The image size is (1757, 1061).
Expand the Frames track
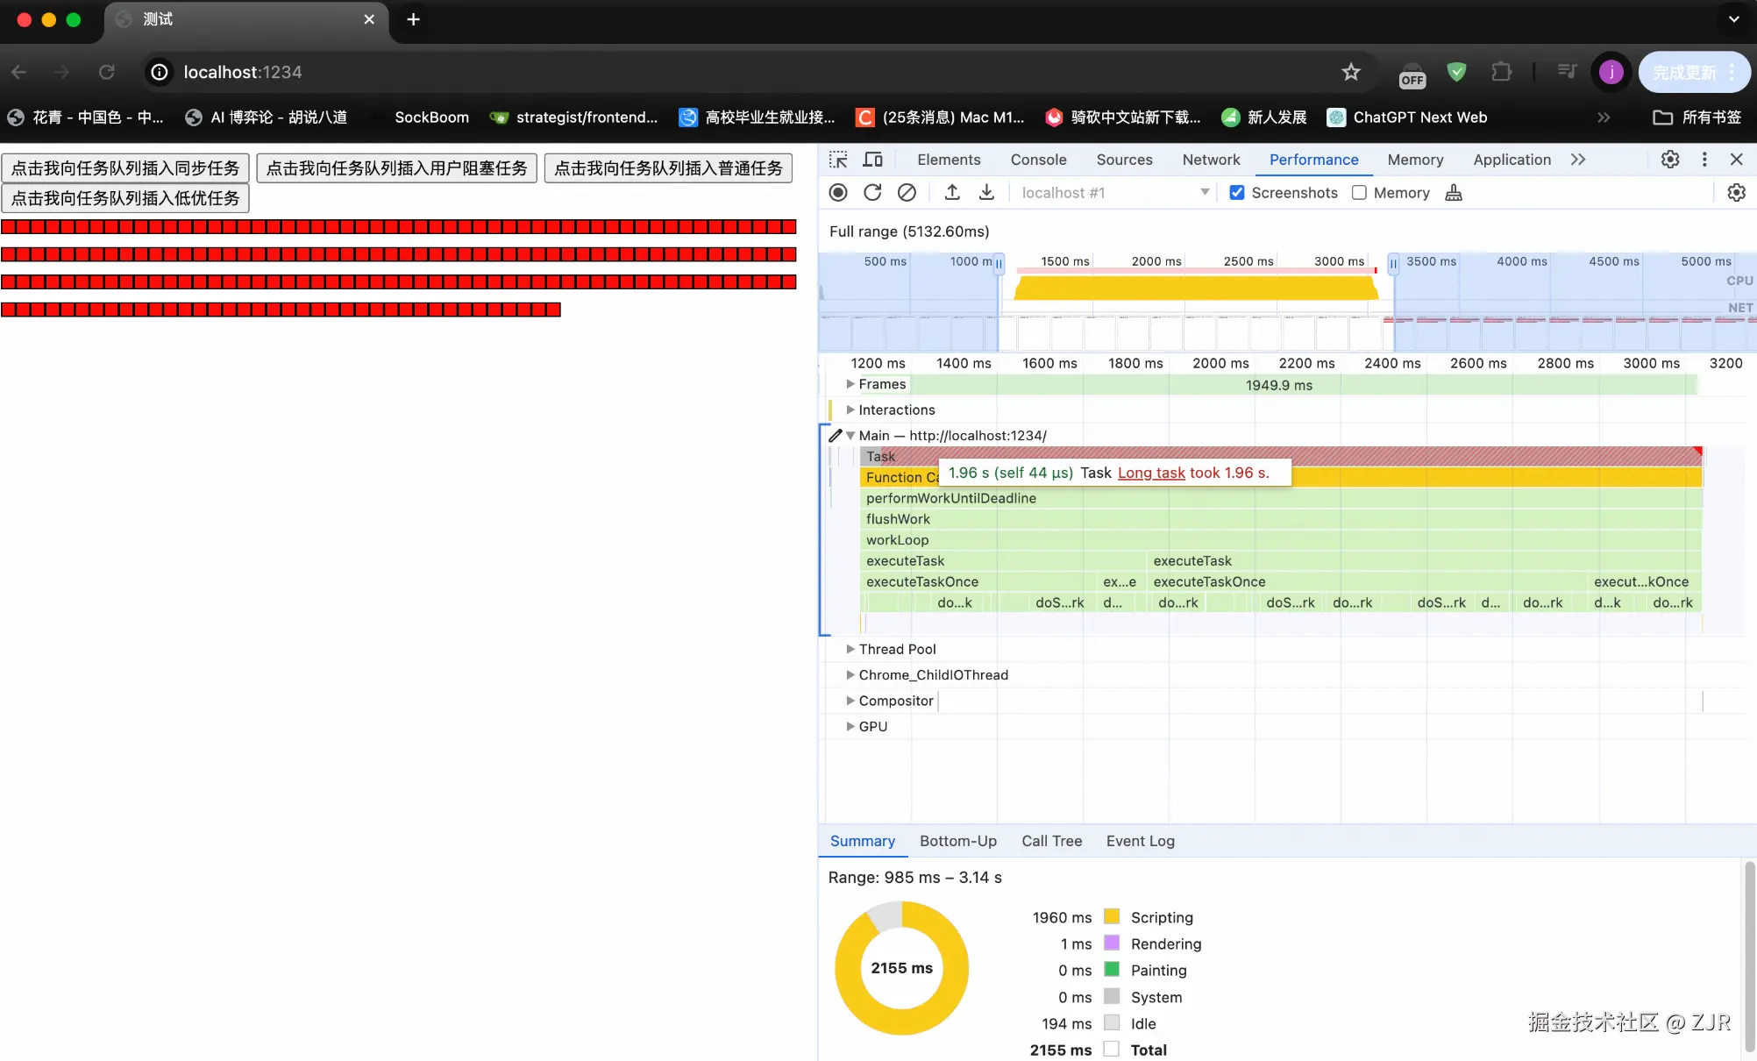click(x=850, y=384)
